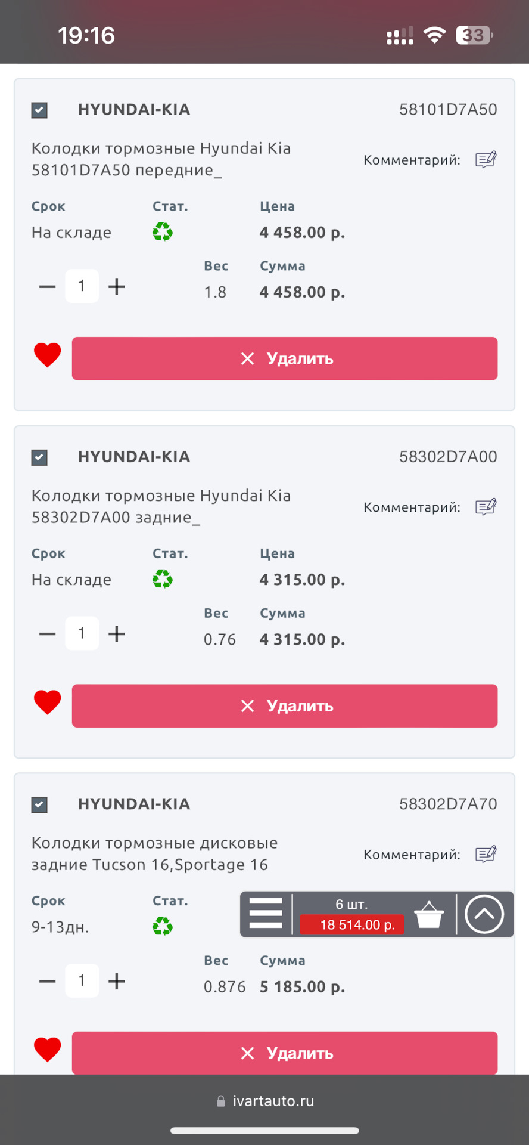529x1145 pixels.
Task: Click quantity field of 58101D7A50 item
Action: [x=82, y=286]
